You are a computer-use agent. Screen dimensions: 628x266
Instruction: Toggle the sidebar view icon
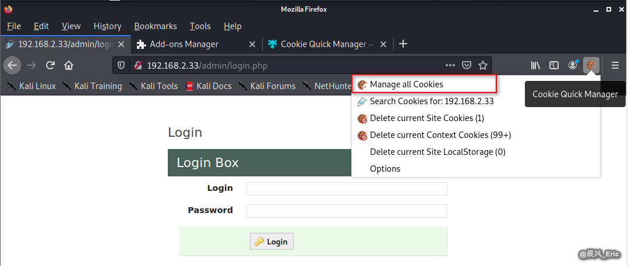tap(554, 65)
